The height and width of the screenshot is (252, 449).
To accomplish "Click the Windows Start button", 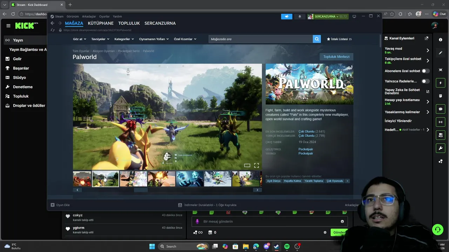I will tap(152, 246).
